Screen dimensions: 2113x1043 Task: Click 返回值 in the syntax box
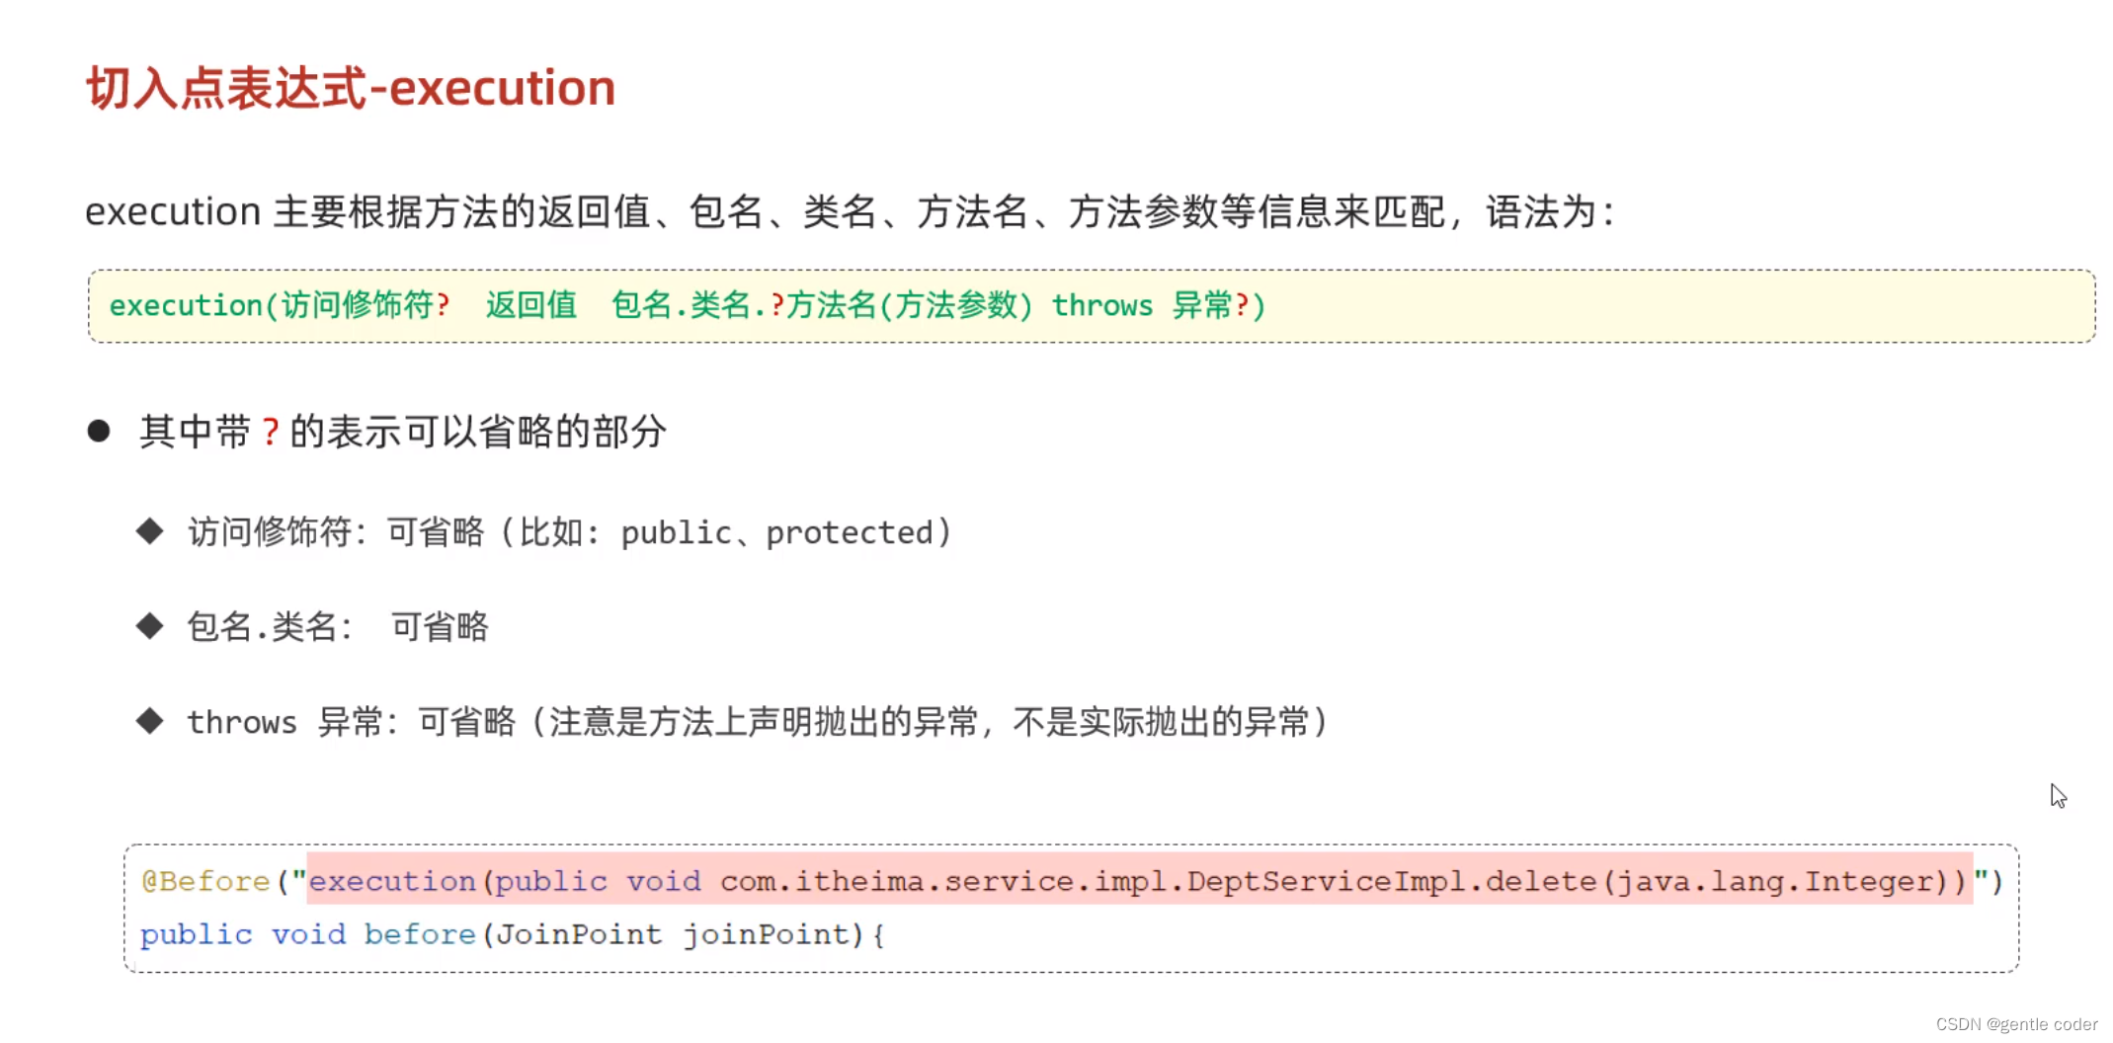(x=530, y=305)
